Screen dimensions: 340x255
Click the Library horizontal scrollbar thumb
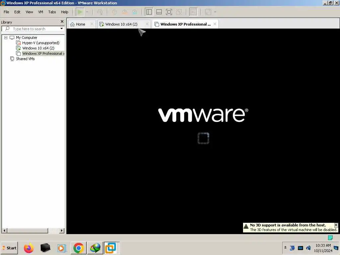tap(27, 230)
